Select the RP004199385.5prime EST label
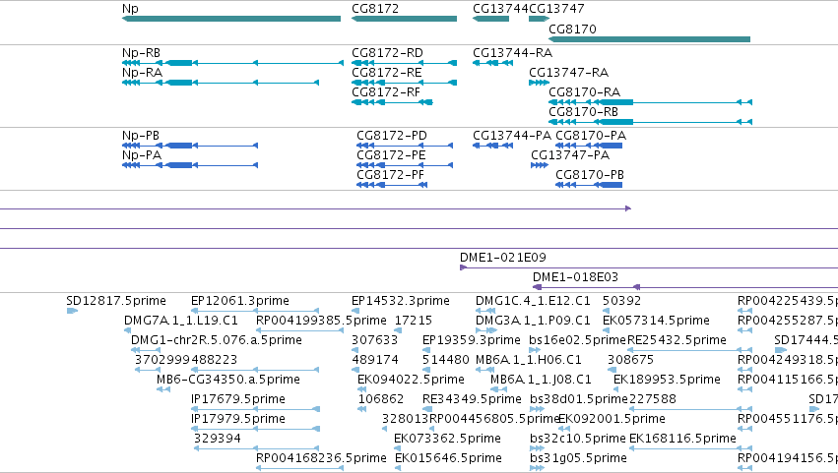 tap(321, 321)
